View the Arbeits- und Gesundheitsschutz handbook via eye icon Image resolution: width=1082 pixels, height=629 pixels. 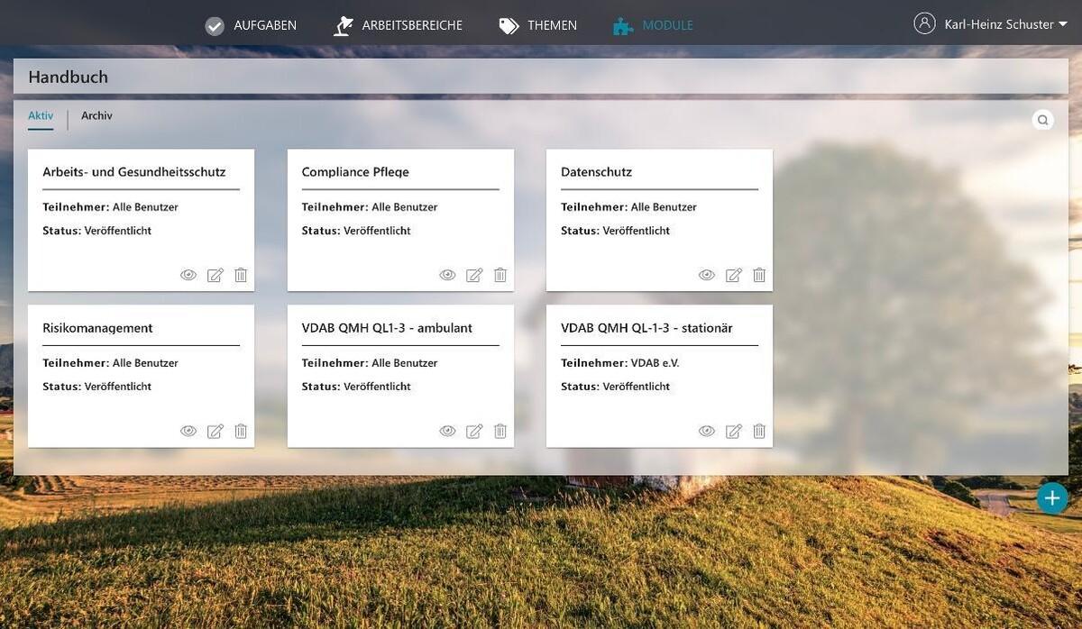point(188,275)
